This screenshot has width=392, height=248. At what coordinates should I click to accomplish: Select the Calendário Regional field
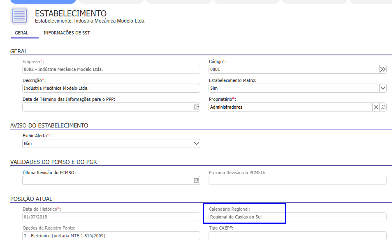pyautogui.click(x=297, y=217)
